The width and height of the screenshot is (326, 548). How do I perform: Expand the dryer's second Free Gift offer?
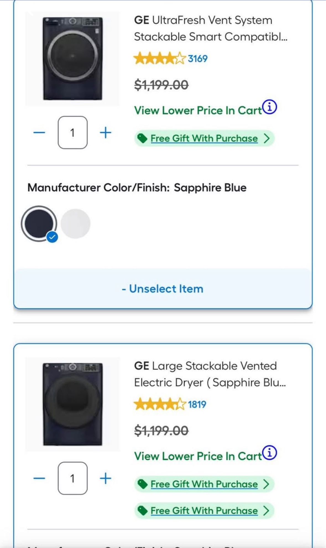[x=203, y=511]
